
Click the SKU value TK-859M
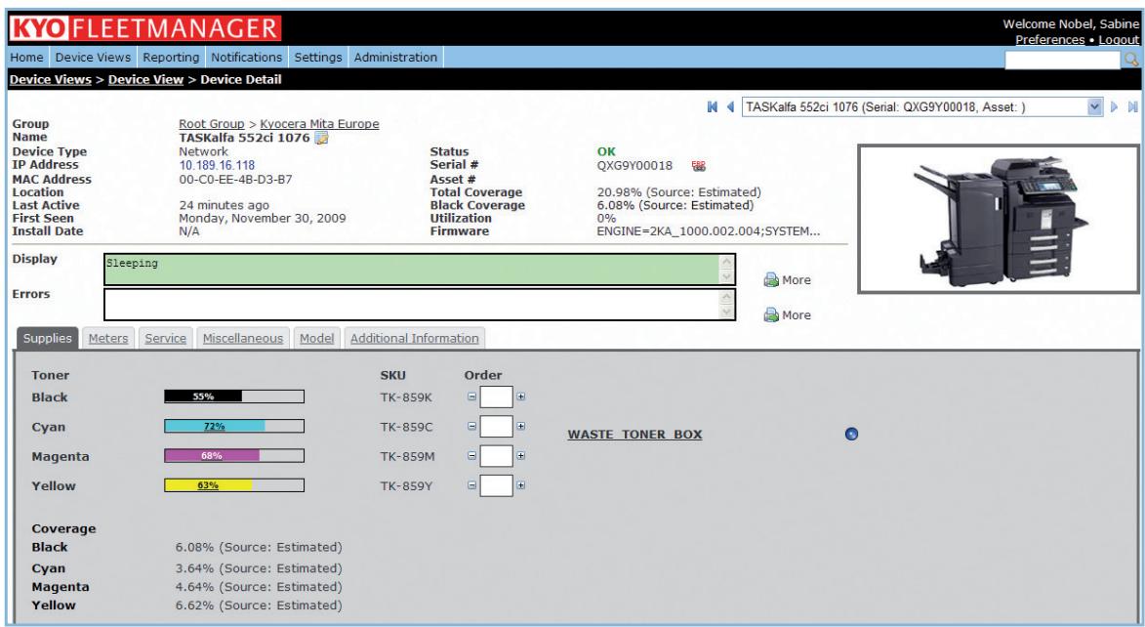[407, 457]
